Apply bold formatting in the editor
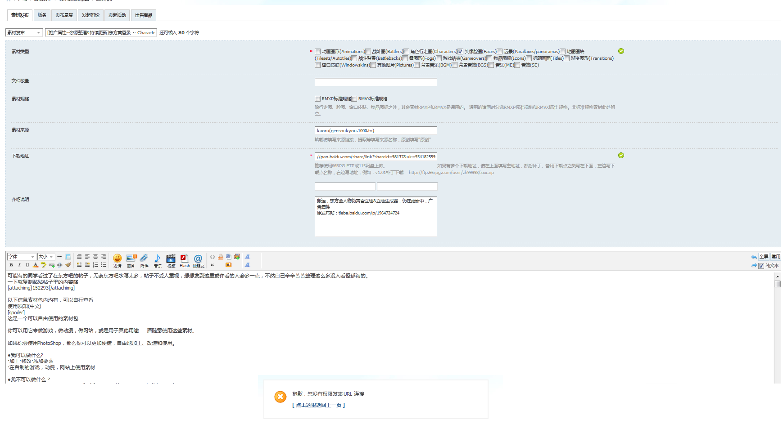This screenshot has width=783, height=424. click(x=11, y=265)
